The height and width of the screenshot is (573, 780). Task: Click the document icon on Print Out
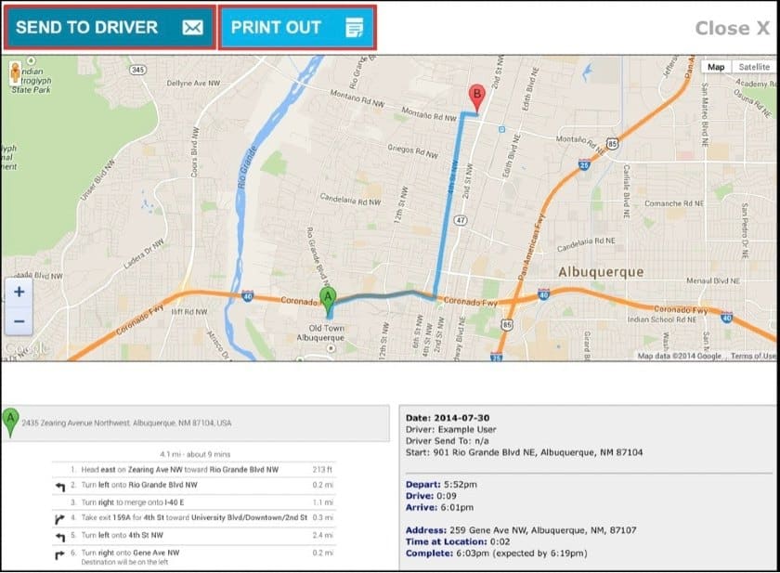click(354, 28)
